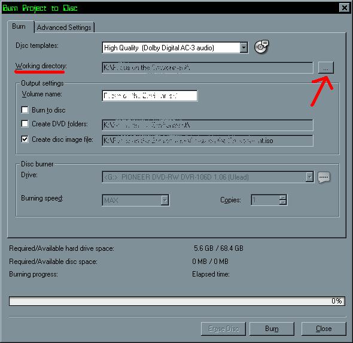353x343 pixels.
Task: Click the disc template details icon
Action: (x=261, y=47)
